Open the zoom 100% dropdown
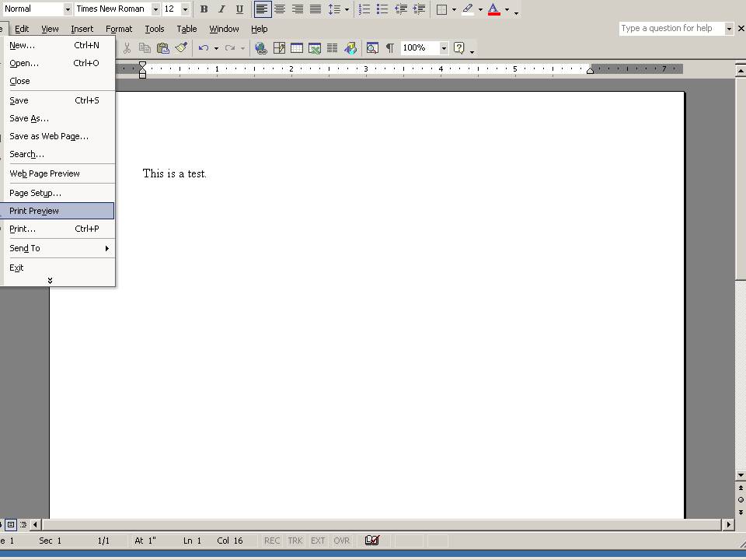Image resolution: width=746 pixels, height=560 pixels. [x=444, y=48]
